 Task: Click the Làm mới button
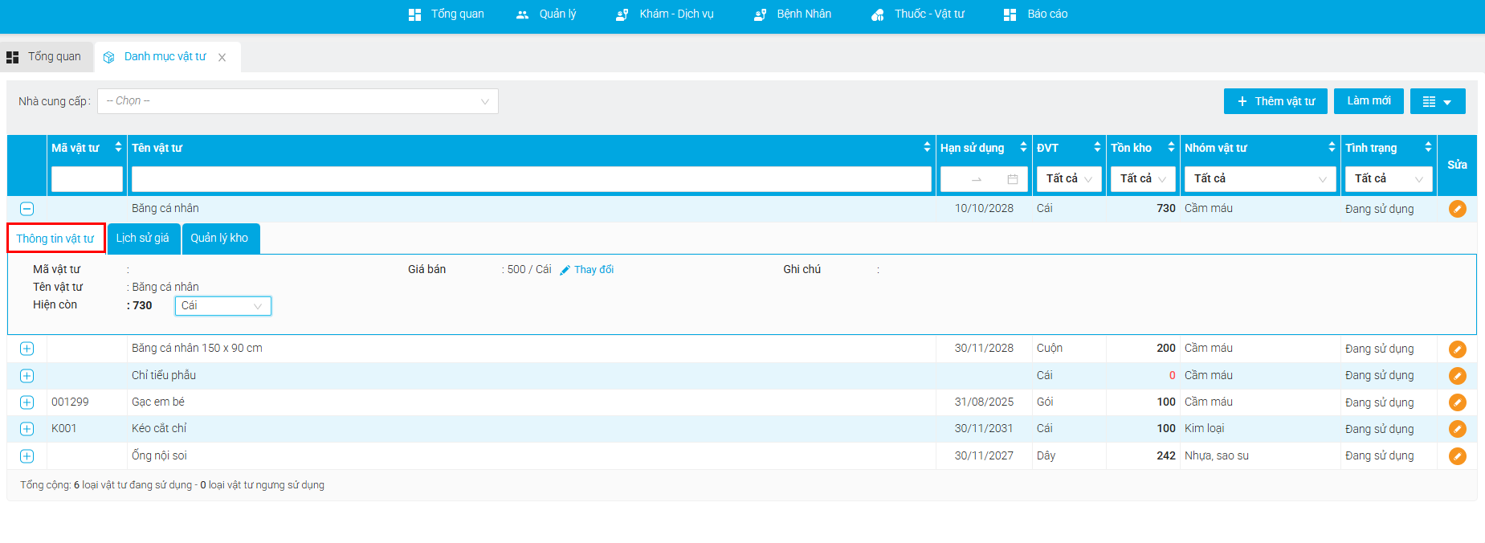[1369, 101]
